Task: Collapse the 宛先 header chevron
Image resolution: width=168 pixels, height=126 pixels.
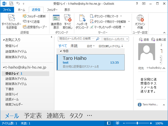Action: click(164, 68)
